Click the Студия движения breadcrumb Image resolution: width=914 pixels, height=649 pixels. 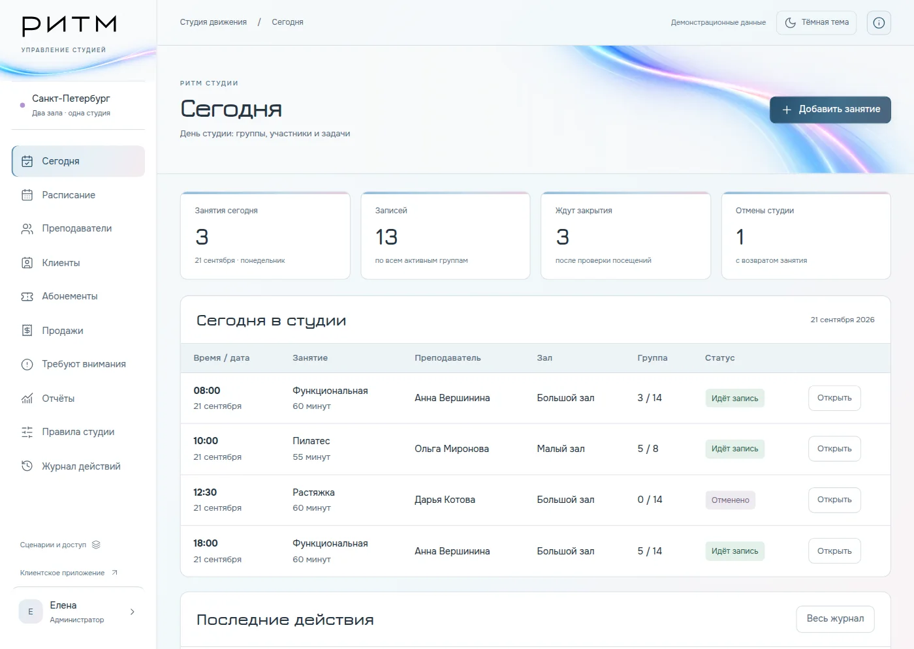tap(213, 22)
